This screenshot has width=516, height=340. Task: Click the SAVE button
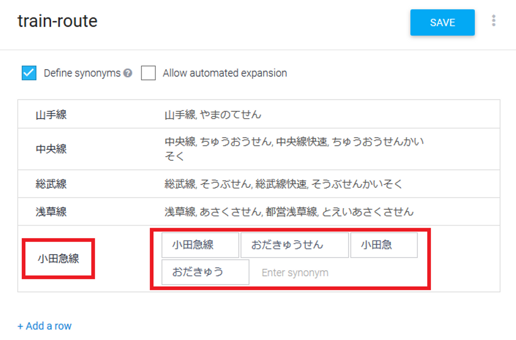point(442,23)
